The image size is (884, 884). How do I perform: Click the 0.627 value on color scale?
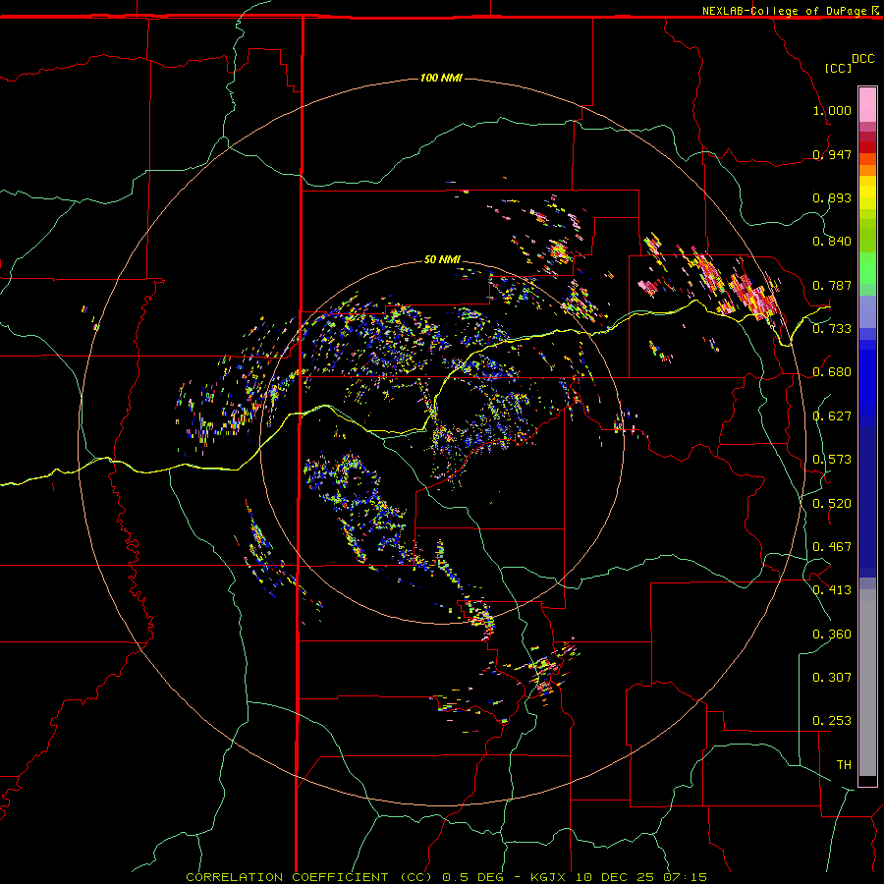832,416
